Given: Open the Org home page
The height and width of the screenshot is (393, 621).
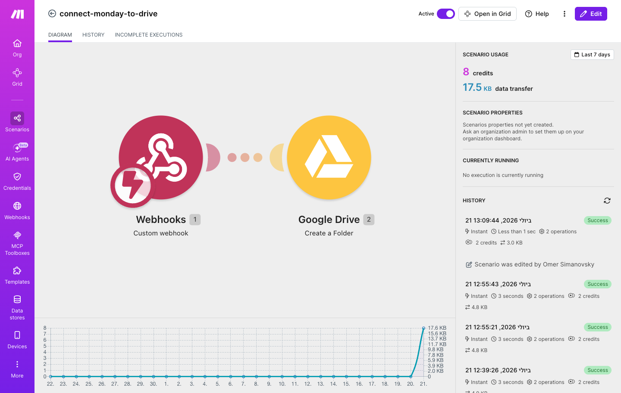Looking at the screenshot, I should click(17, 48).
